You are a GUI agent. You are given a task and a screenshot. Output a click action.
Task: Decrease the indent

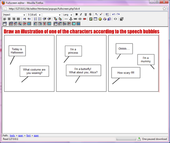[45, 19]
